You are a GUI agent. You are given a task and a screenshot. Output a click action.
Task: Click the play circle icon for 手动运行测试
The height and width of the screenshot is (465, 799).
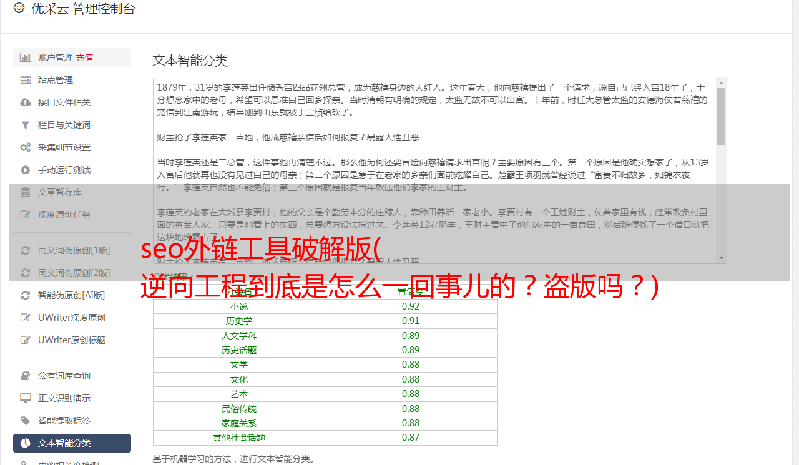tap(26, 170)
